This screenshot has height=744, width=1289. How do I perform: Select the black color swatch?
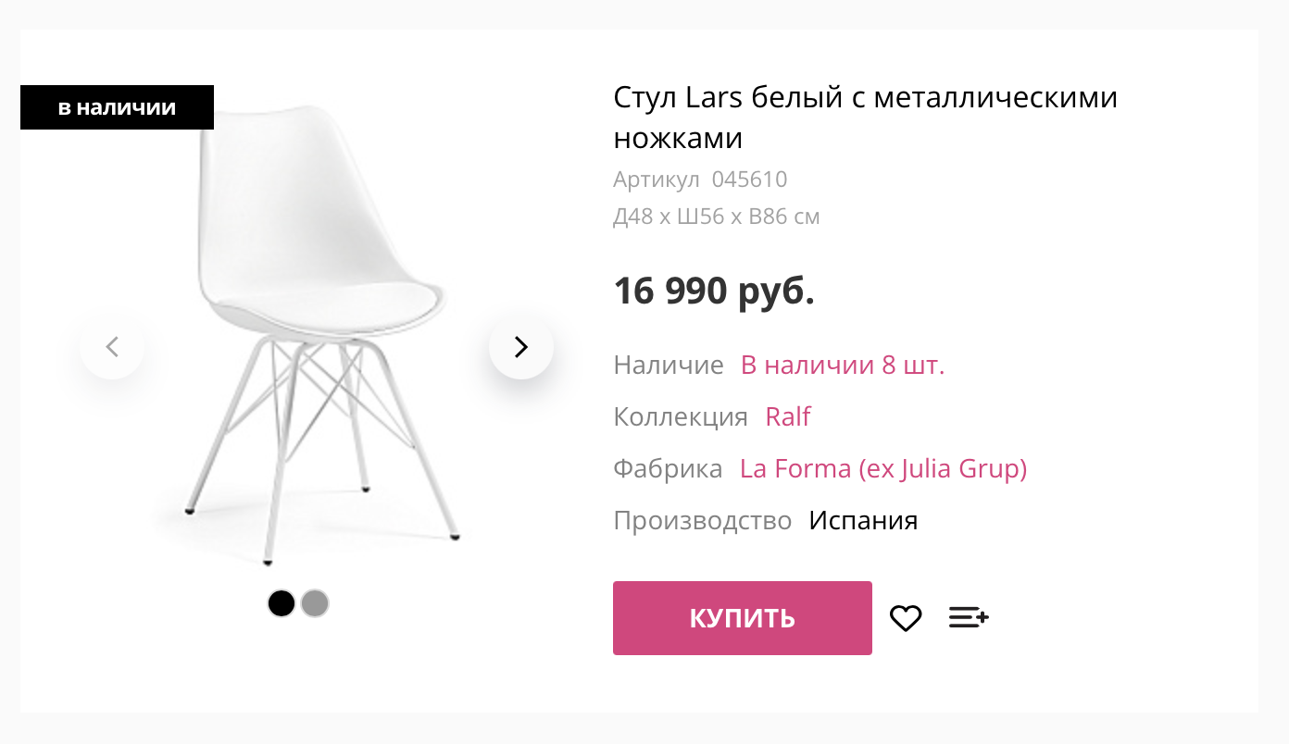tap(282, 603)
